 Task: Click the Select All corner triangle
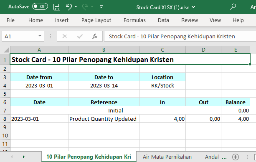click(6, 50)
